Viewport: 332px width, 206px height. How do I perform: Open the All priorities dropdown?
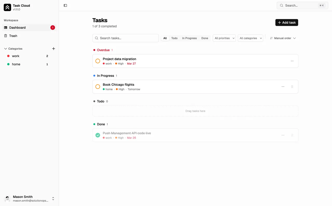point(224,38)
